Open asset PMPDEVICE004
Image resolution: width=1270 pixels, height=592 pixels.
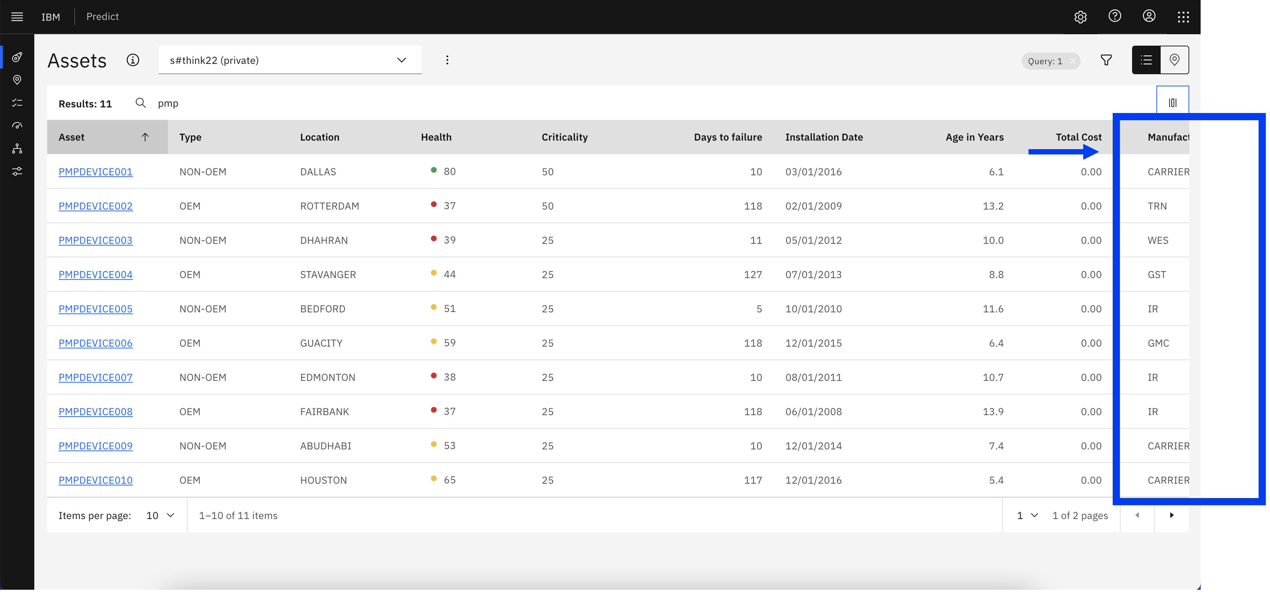click(x=96, y=274)
